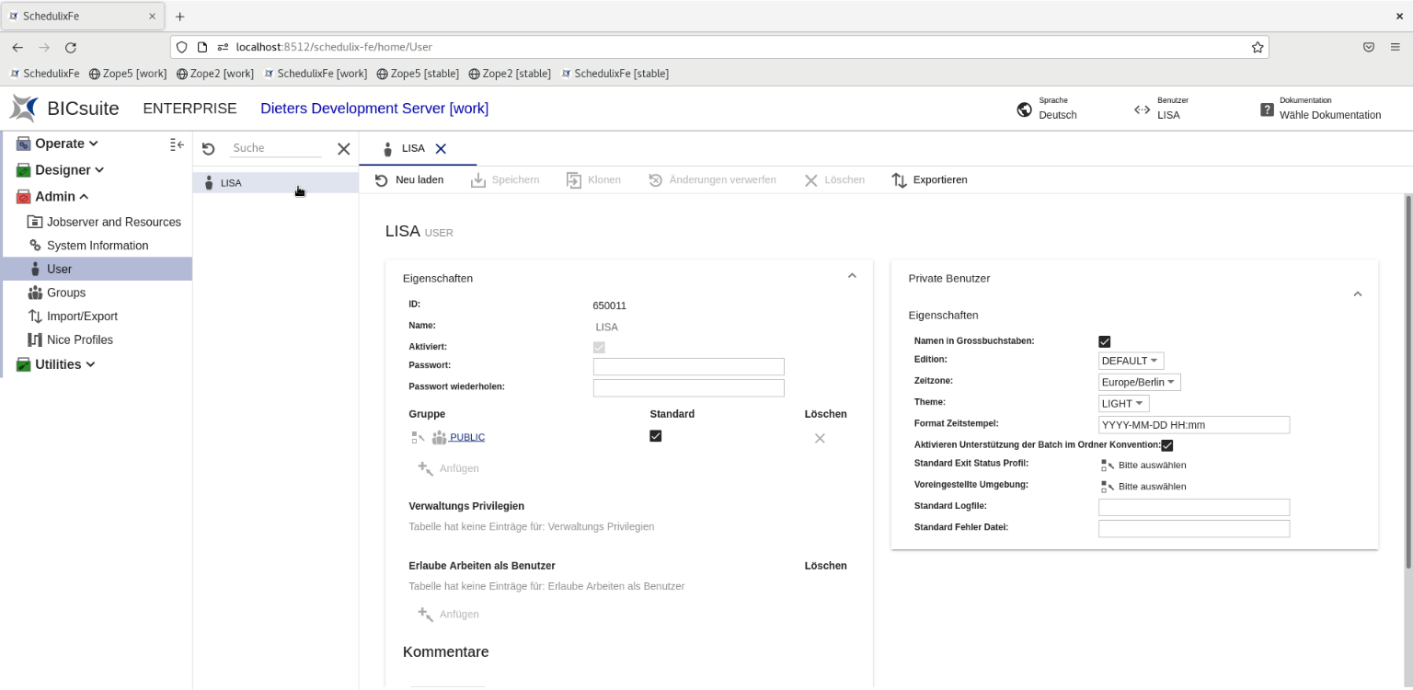This screenshot has height=690, width=1413.
Task: Collapse the Eigenschaften panel chevron
Action: point(851,276)
